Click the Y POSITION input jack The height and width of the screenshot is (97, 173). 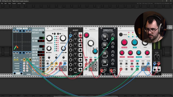pyautogui.click(x=21, y=66)
